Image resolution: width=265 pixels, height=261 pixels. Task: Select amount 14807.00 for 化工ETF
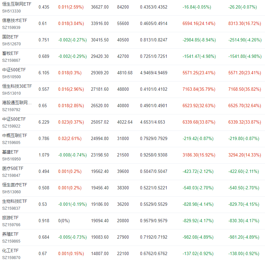pos(100,253)
